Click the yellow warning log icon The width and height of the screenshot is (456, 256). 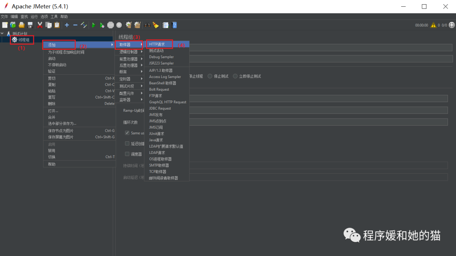click(x=433, y=25)
